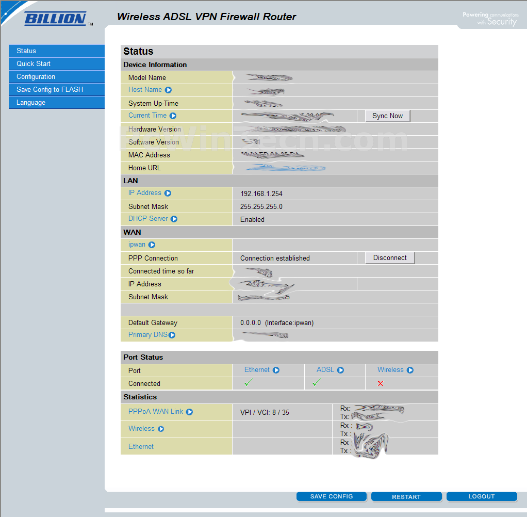527x517 pixels.
Task: Select Save Config to FLASH
Action: 57,90
